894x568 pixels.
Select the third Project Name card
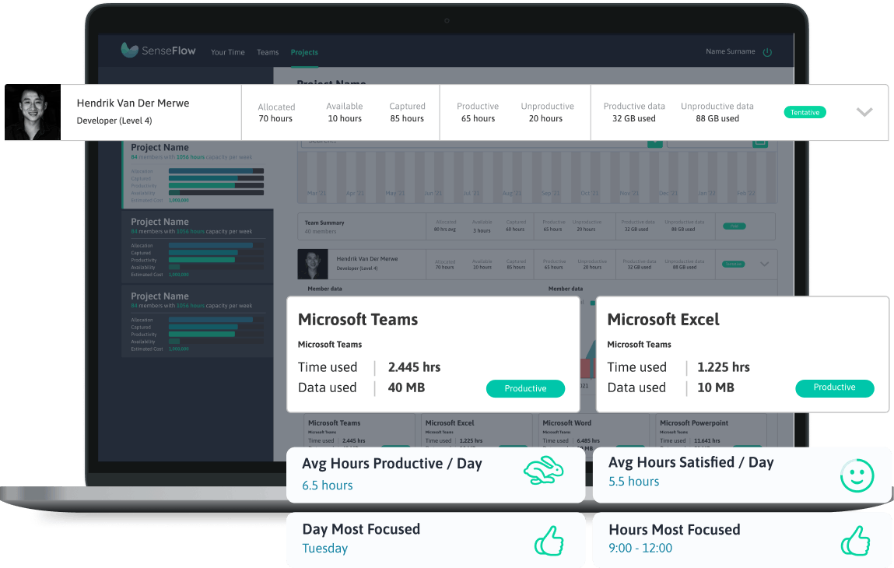198,321
